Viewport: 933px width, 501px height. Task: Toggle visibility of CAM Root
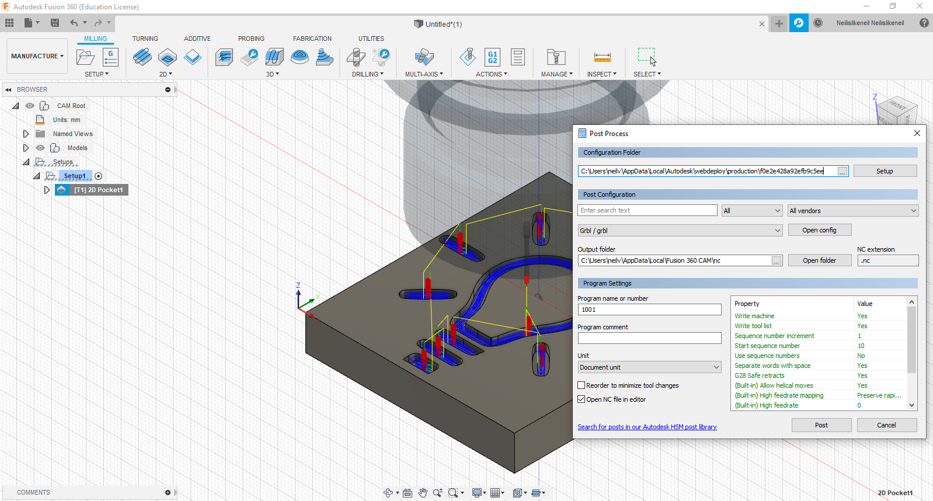[x=30, y=106]
